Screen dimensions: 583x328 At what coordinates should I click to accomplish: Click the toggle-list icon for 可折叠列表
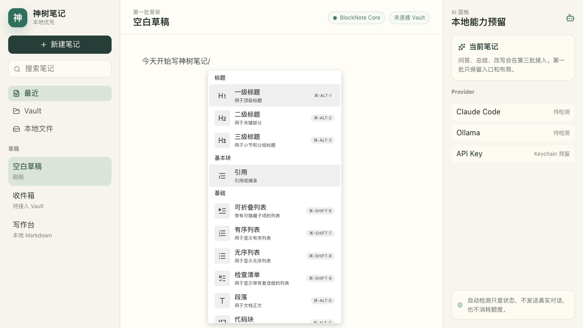[222, 211]
